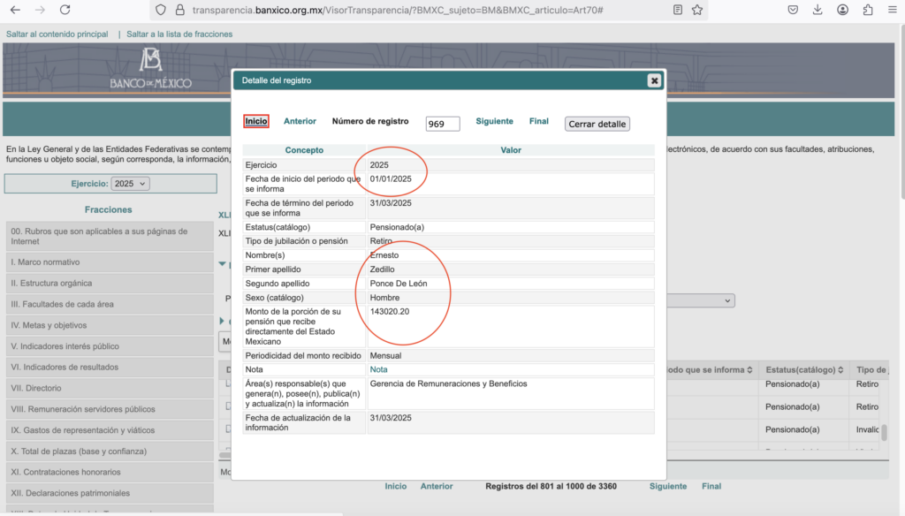Open the Ejercicio 2025 dropdown
The image size is (905, 516).
click(x=131, y=184)
